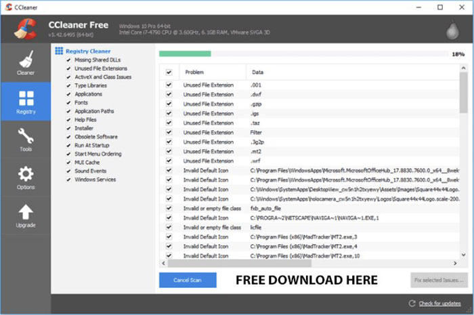
Task: Click the scan progress bar
Action: [304, 54]
